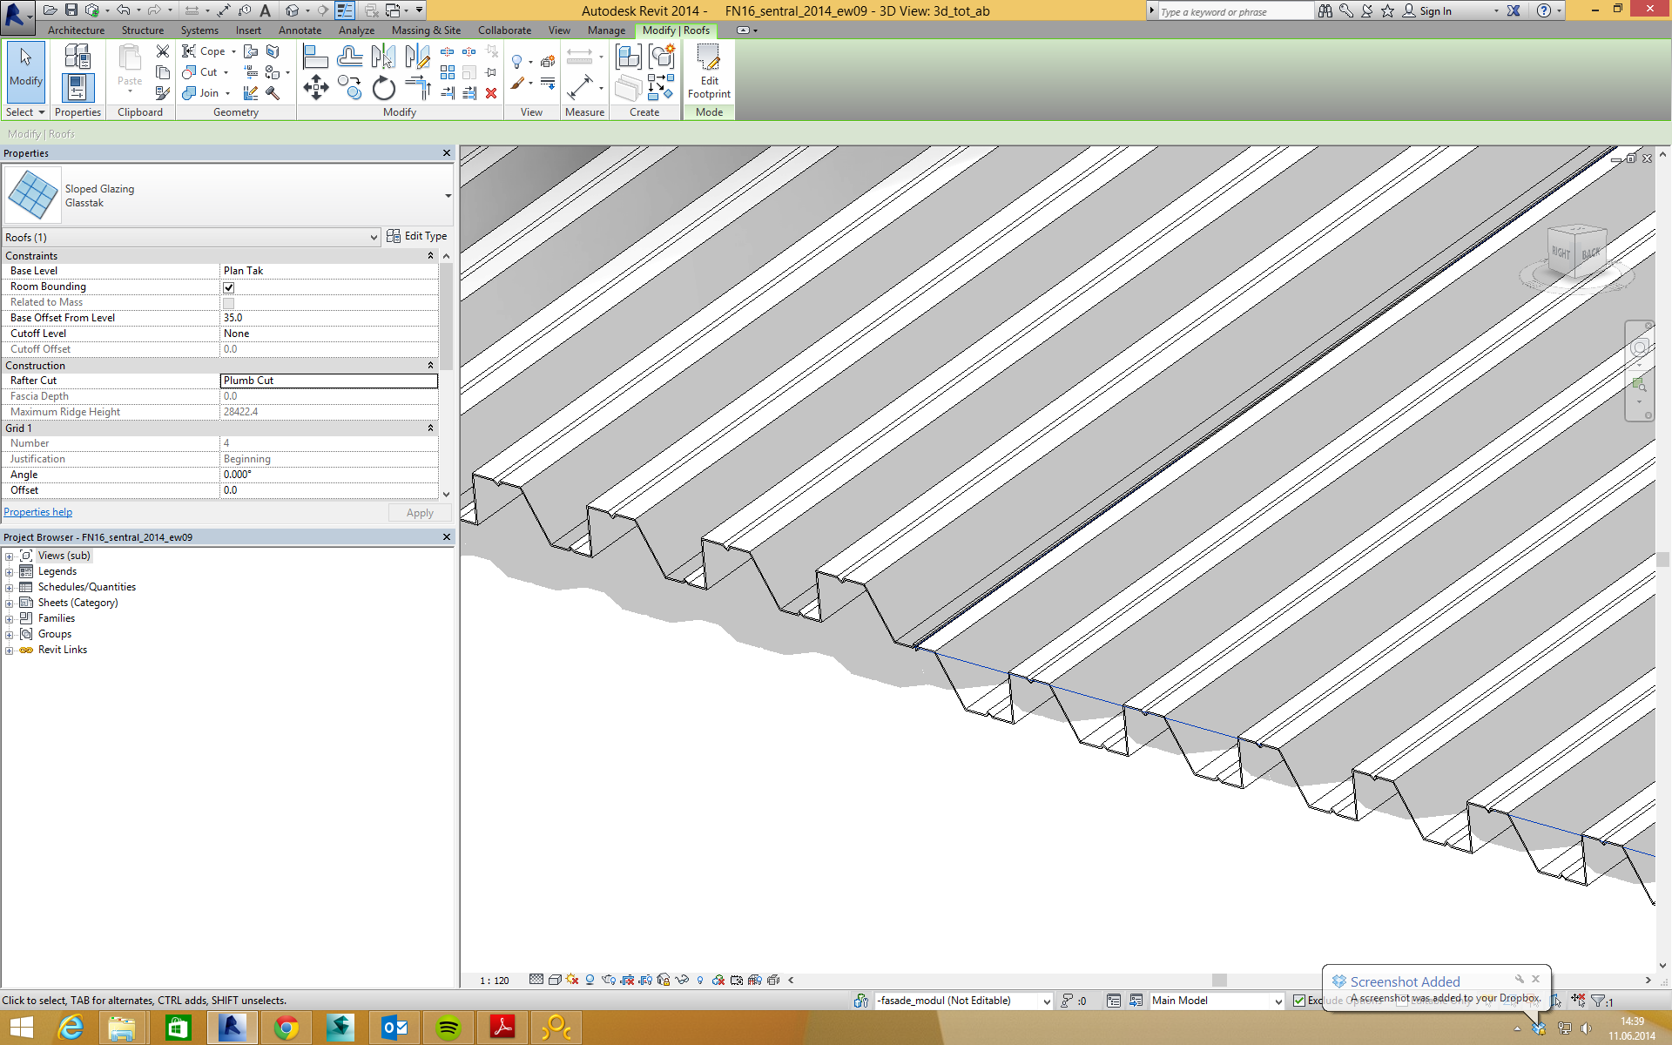Toggle the Room Bounding checkbox
1672x1045 pixels.
229,287
